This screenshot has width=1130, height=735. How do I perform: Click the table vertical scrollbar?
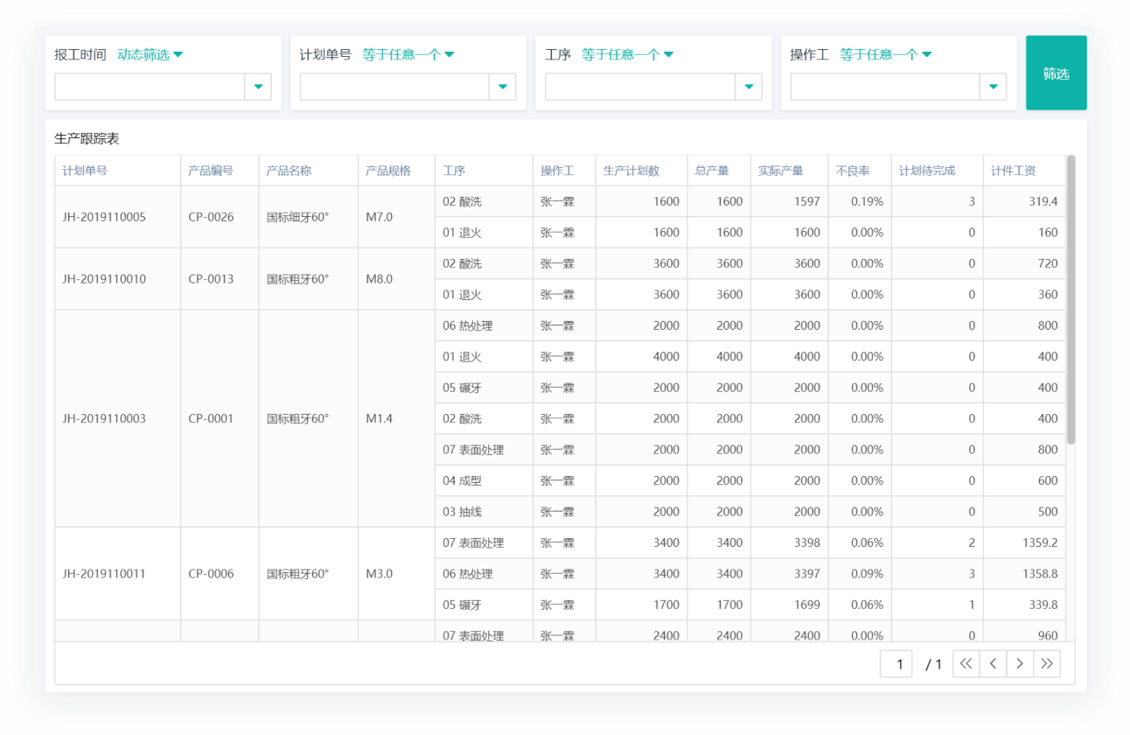click(x=1071, y=299)
